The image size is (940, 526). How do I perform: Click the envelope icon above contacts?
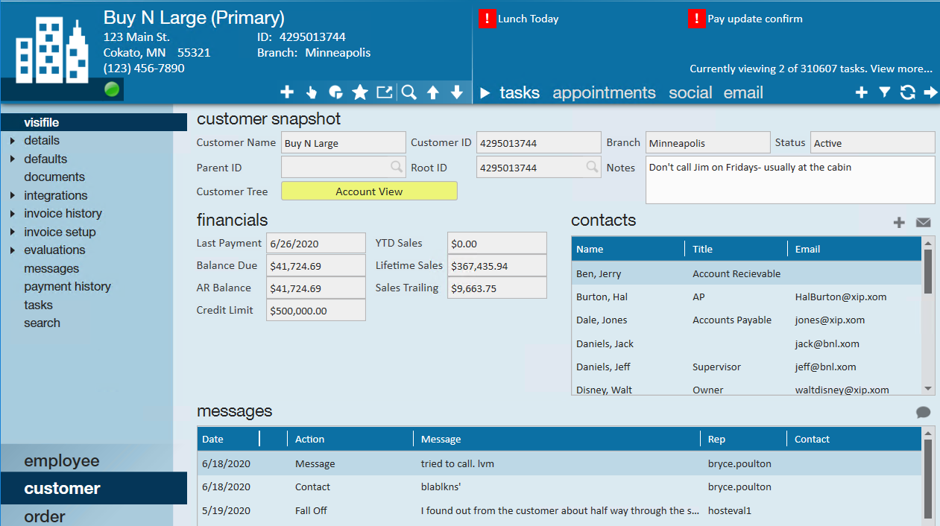[924, 222]
